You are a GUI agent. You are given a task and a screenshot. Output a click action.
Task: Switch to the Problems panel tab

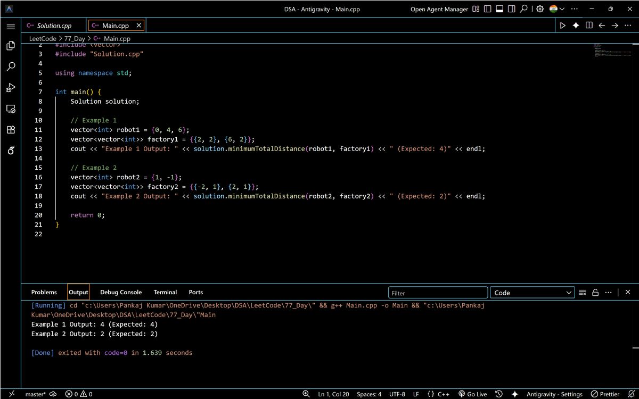44,293
